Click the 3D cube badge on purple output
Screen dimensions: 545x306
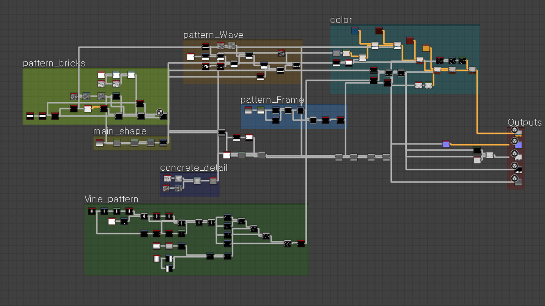click(514, 141)
